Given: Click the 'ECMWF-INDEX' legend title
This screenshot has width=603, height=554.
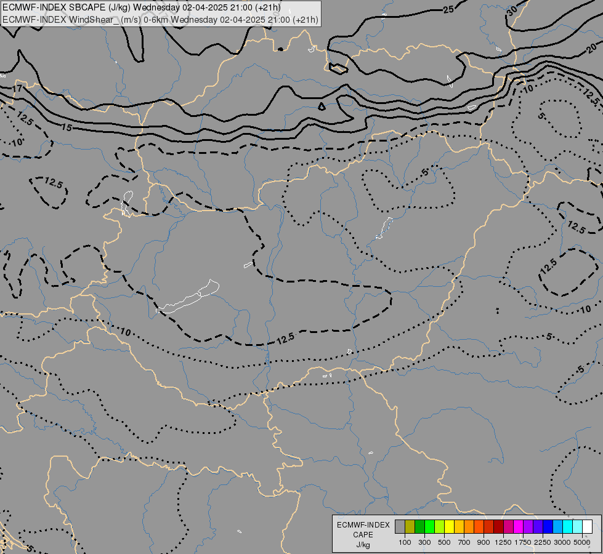Looking at the screenshot, I should click(x=363, y=525).
